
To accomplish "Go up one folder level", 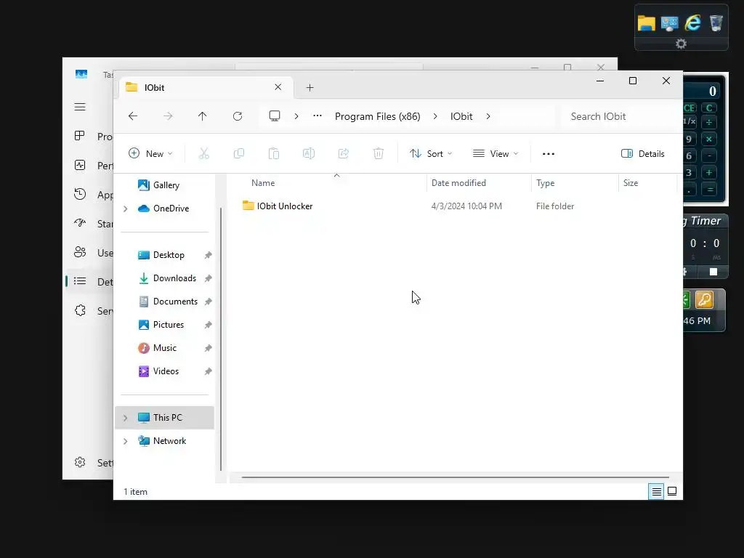I will point(203,116).
